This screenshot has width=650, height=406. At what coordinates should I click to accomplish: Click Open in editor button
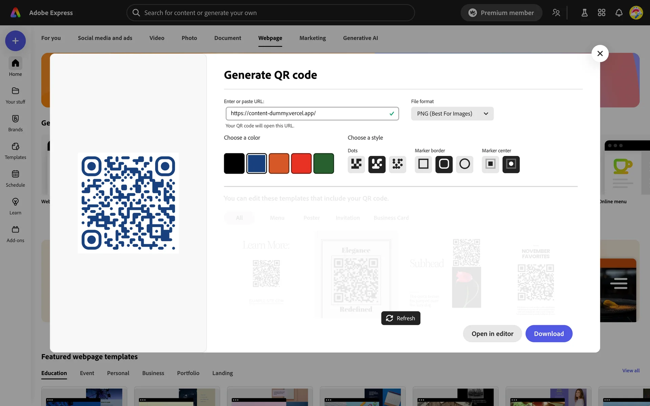[x=492, y=334]
